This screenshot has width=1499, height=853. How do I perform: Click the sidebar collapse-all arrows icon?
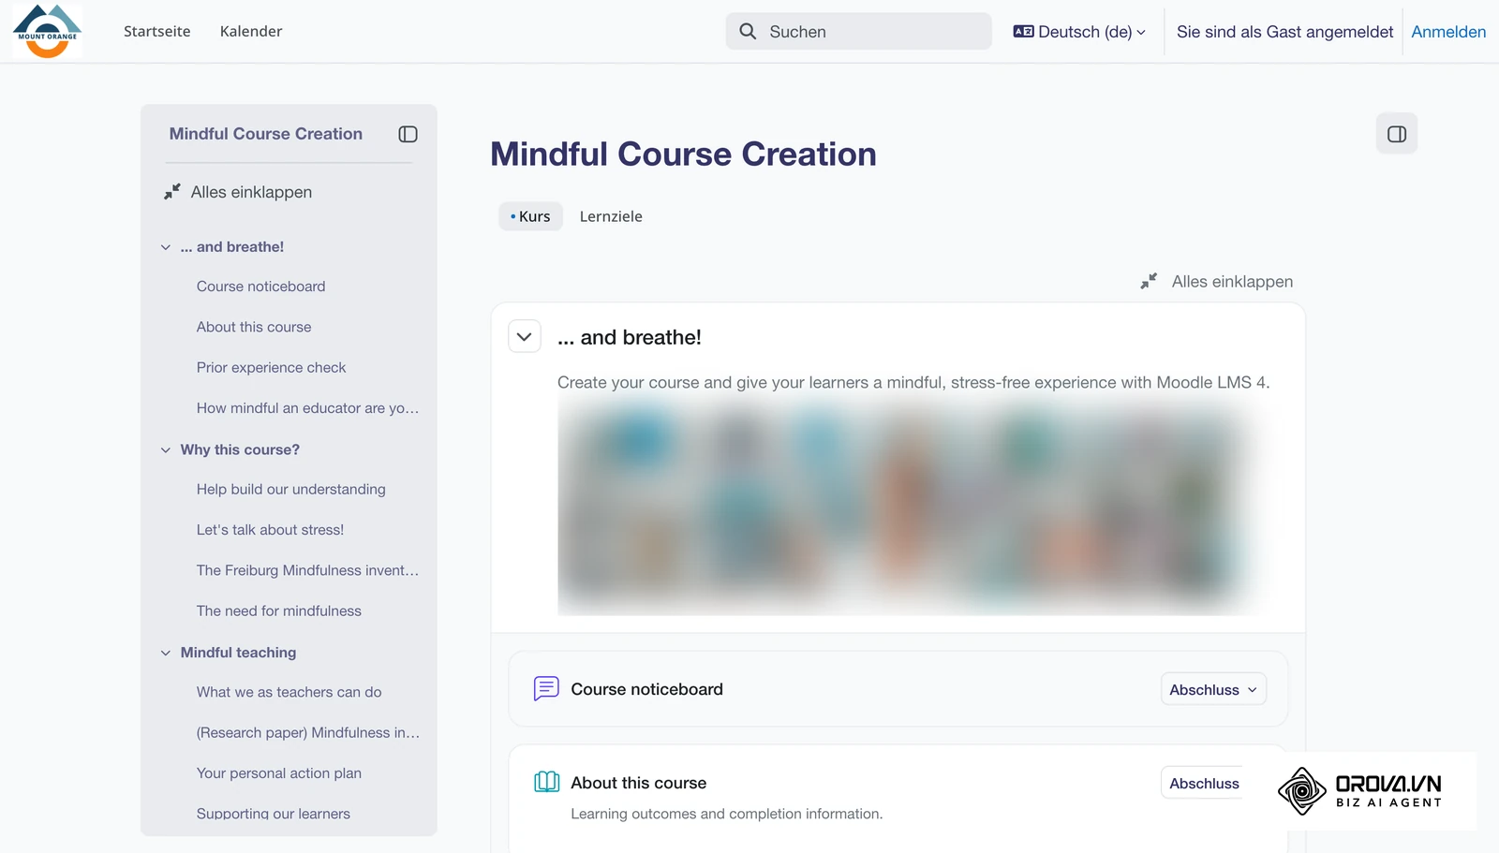[x=172, y=192]
